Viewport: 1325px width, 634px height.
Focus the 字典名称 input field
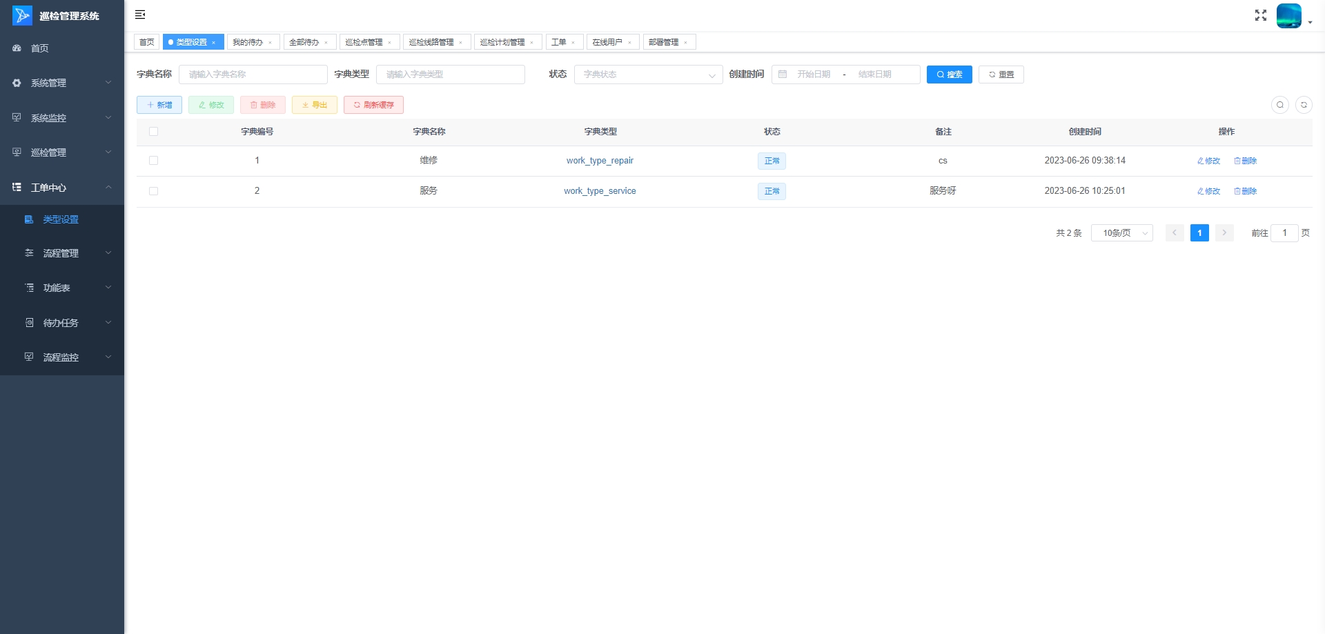[x=253, y=75]
